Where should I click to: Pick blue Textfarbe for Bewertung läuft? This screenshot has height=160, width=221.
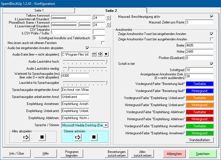[200, 84]
